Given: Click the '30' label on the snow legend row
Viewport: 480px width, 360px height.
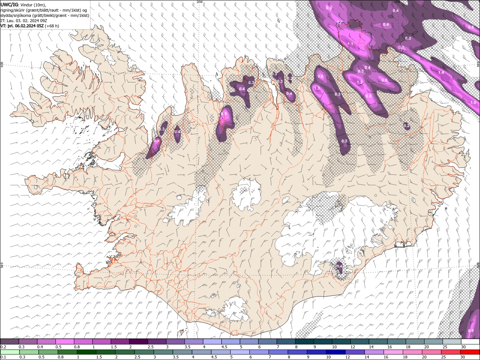Looking at the screenshot, I should point(463,347).
